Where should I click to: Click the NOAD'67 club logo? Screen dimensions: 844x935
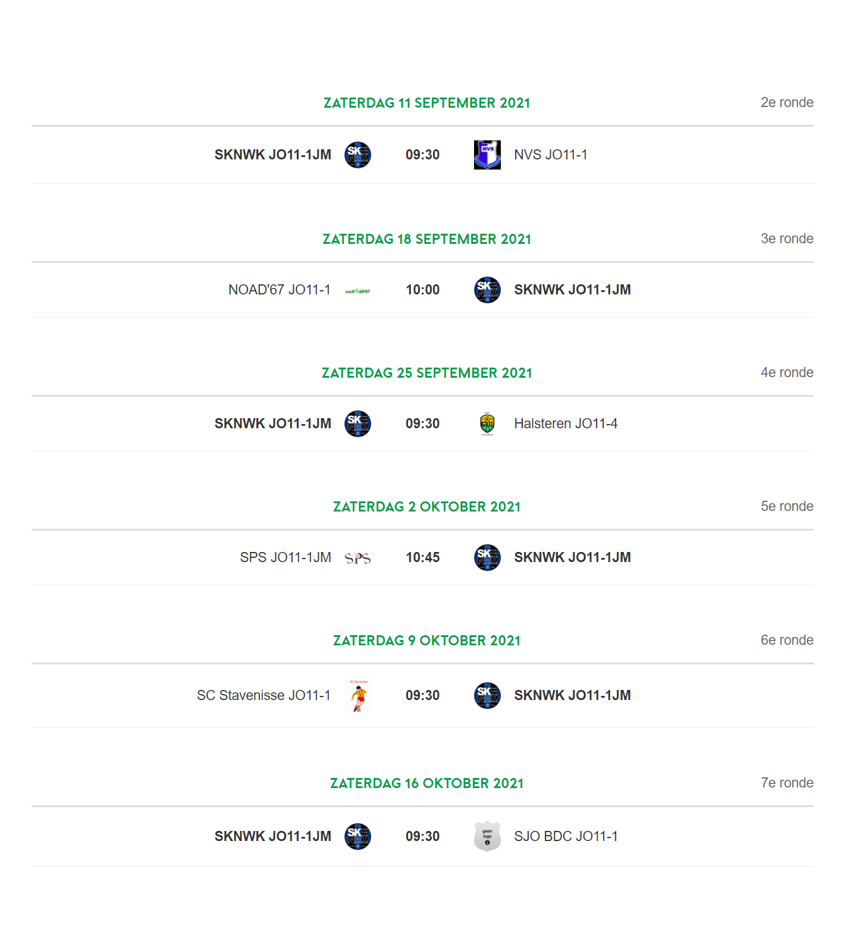(357, 291)
